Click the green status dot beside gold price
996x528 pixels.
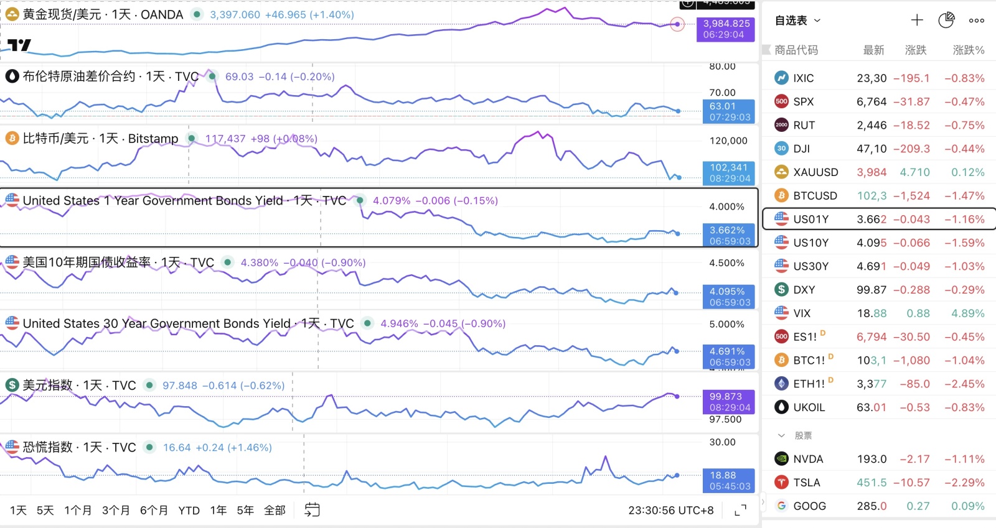(197, 14)
